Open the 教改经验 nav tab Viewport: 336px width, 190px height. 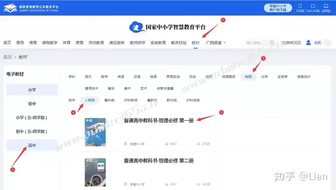point(178,43)
